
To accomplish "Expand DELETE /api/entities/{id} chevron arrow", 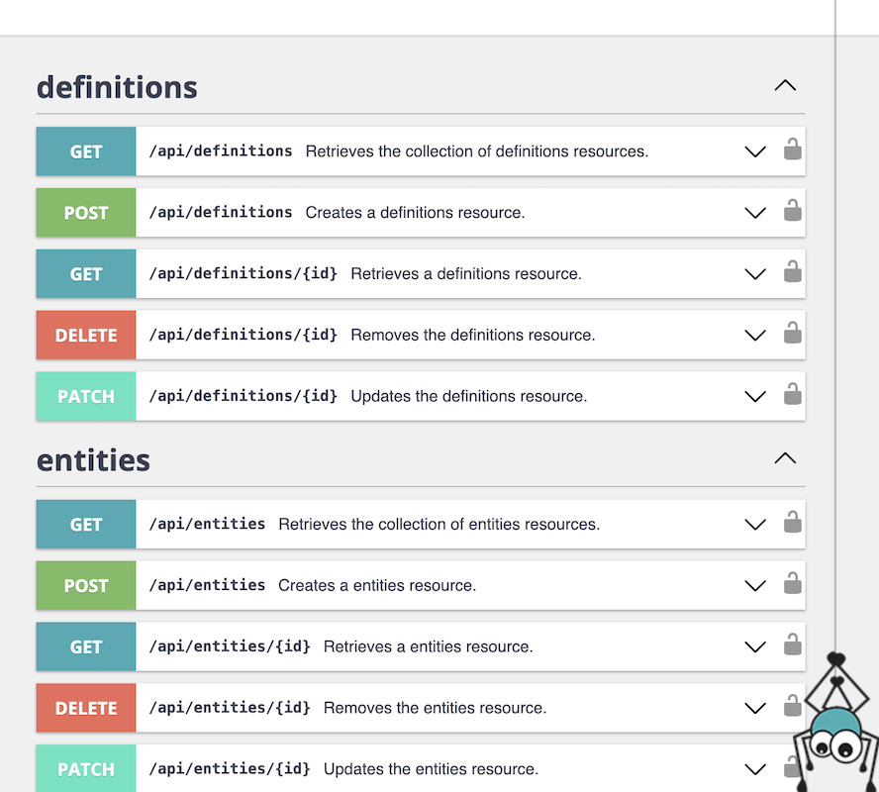I will coord(755,709).
